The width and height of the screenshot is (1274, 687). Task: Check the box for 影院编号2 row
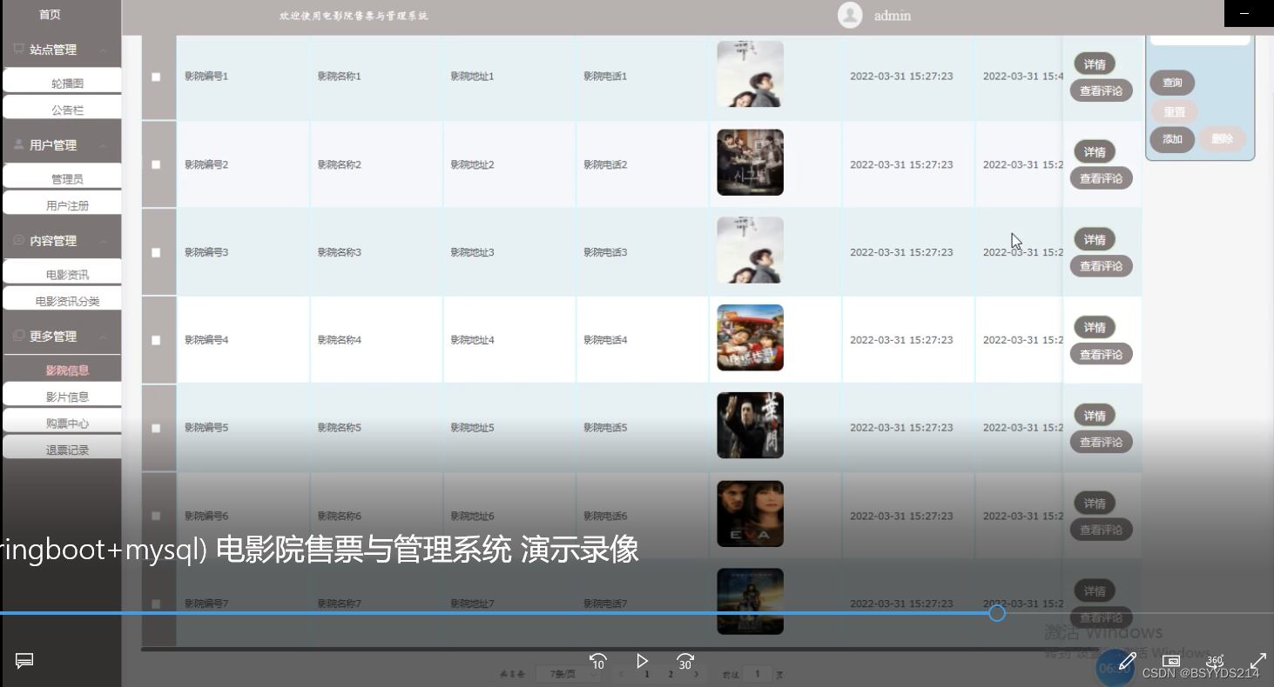pos(156,164)
